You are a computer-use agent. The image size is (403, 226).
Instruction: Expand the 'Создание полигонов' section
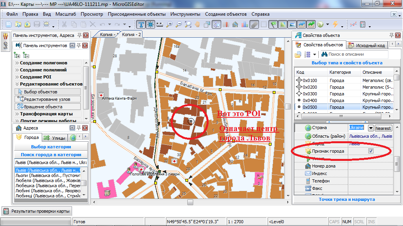(43, 63)
